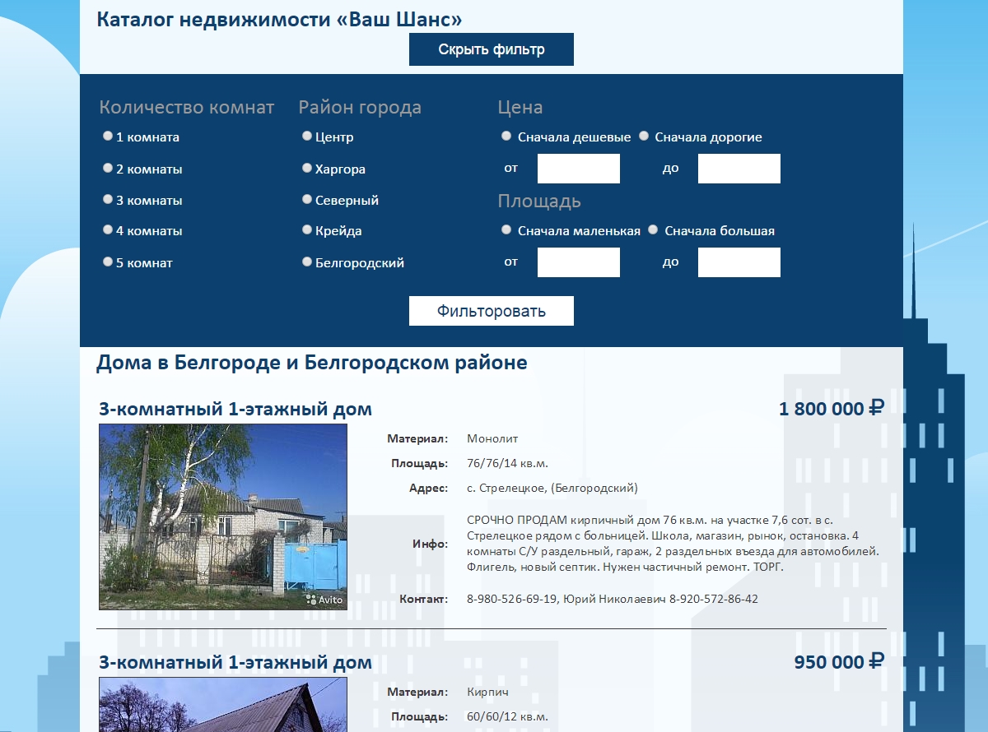Select 'Сначала большая' area sorting

[x=654, y=230]
